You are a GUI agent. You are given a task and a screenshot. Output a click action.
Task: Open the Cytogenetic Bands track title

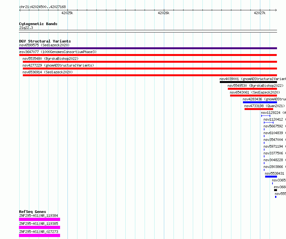pos(38,24)
